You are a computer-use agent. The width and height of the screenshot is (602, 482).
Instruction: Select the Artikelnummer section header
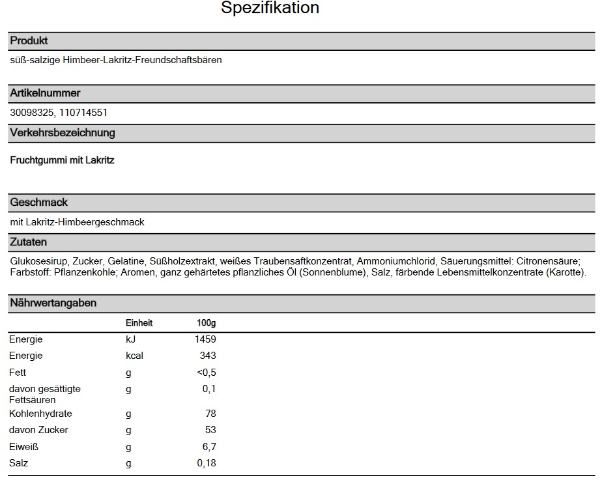pos(45,93)
